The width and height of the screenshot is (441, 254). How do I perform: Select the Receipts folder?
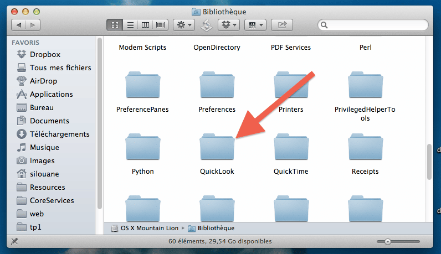coord(365,148)
